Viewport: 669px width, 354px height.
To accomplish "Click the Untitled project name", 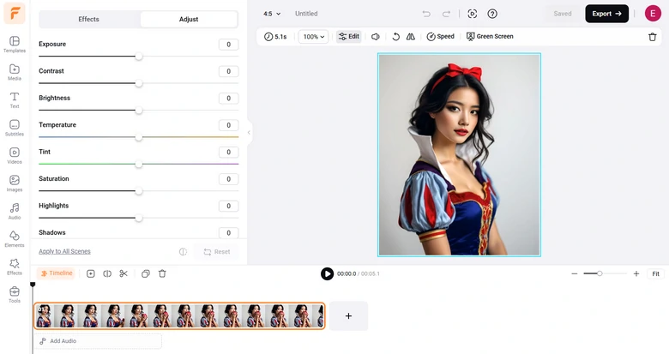I will (x=306, y=14).
